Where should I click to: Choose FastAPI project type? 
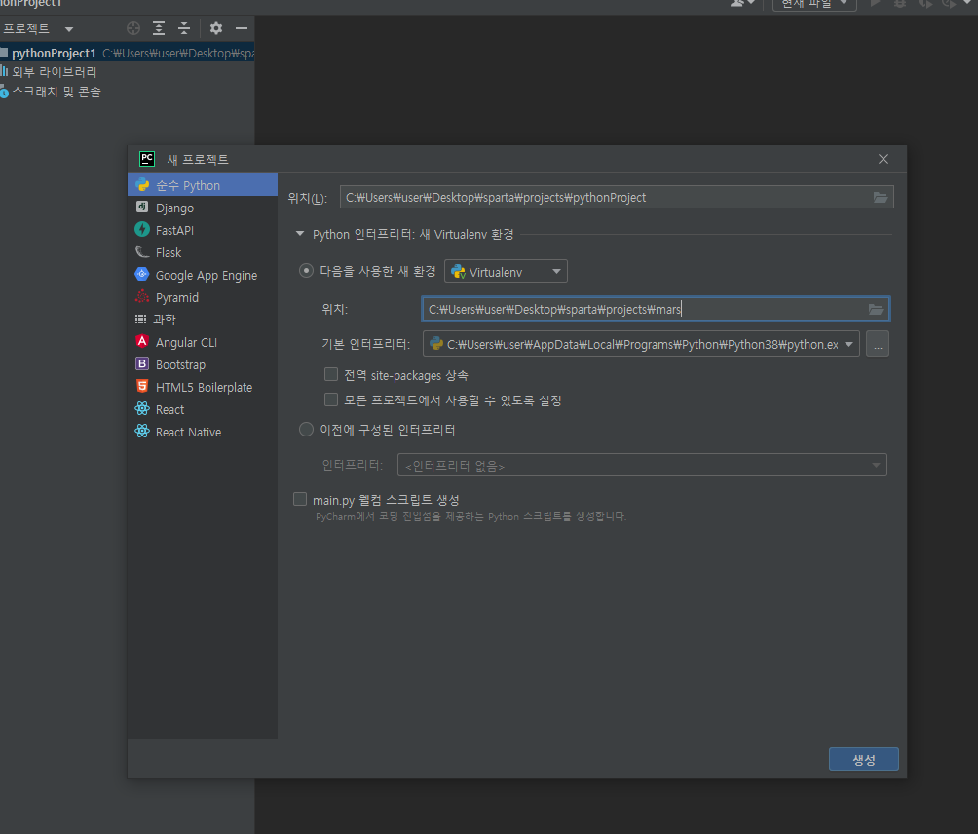click(202, 230)
